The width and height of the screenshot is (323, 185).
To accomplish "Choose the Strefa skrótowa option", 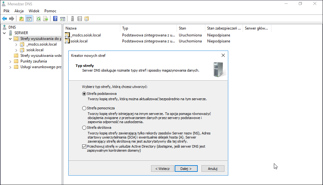I will 84,128.
